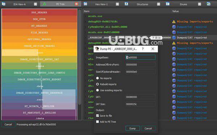The image size is (217, 135).
Task: Click the IMAGE_DIRECTORY_ENTRY_IAT region
Action: (39, 59)
